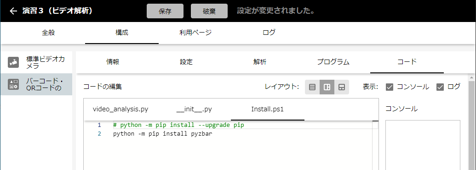Screen dimensions: 476x170
Task: Choose the side-by-side layout icon
Action: point(327,88)
